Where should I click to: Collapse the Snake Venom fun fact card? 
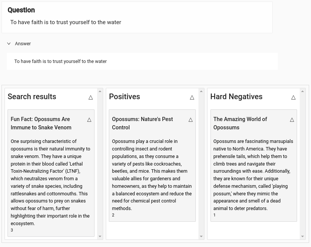[89, 120]
